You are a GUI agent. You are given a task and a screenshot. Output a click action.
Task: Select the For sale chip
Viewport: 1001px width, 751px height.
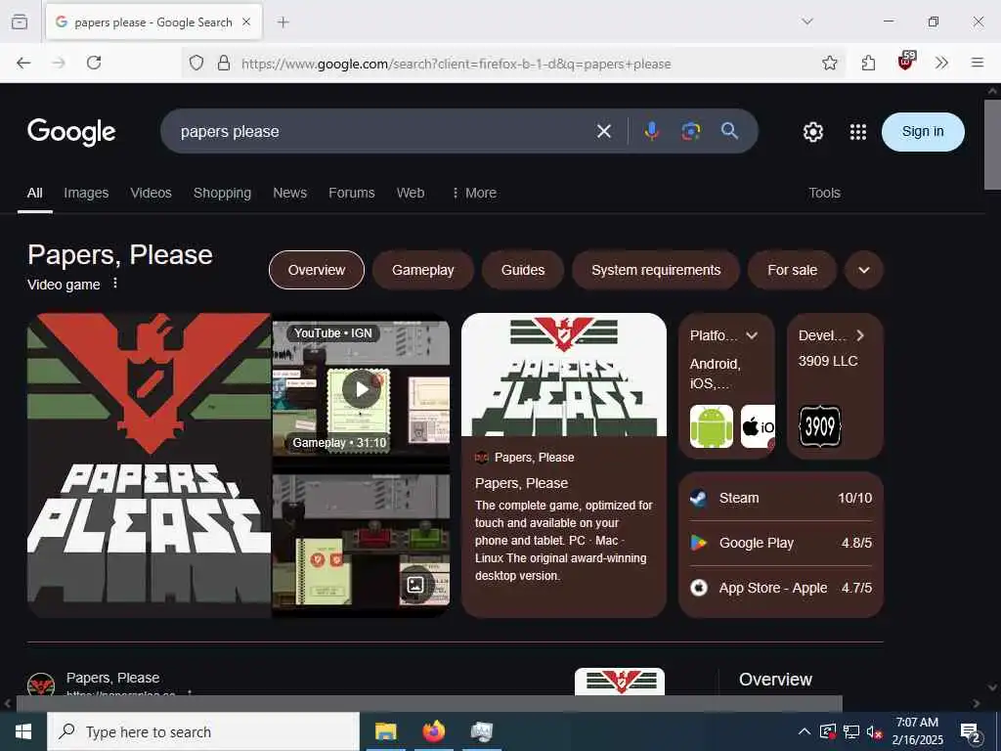[792, 270]
